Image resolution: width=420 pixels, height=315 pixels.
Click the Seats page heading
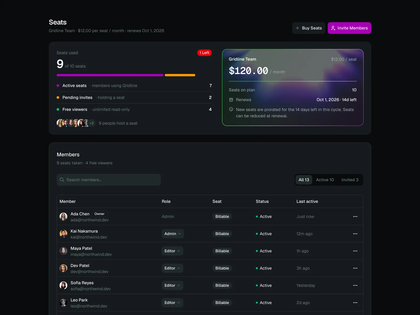click(x=58, y=22)
